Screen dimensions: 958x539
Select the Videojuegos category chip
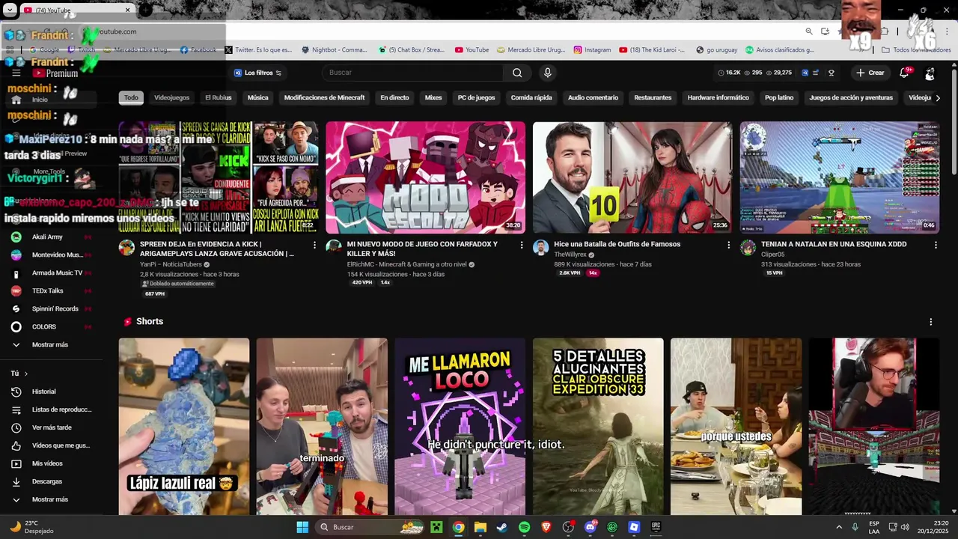[172, 97]
